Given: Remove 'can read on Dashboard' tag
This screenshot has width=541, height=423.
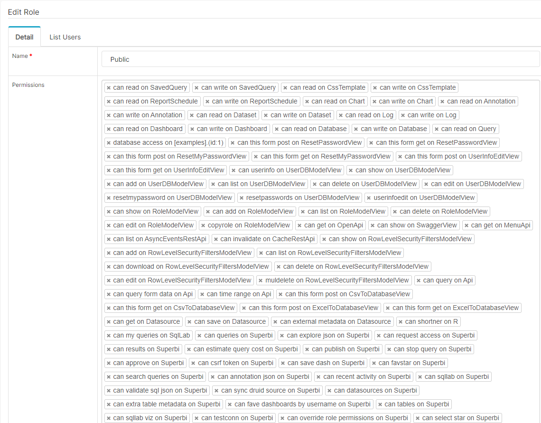Looking at the screenshot, I should [109, 130].
